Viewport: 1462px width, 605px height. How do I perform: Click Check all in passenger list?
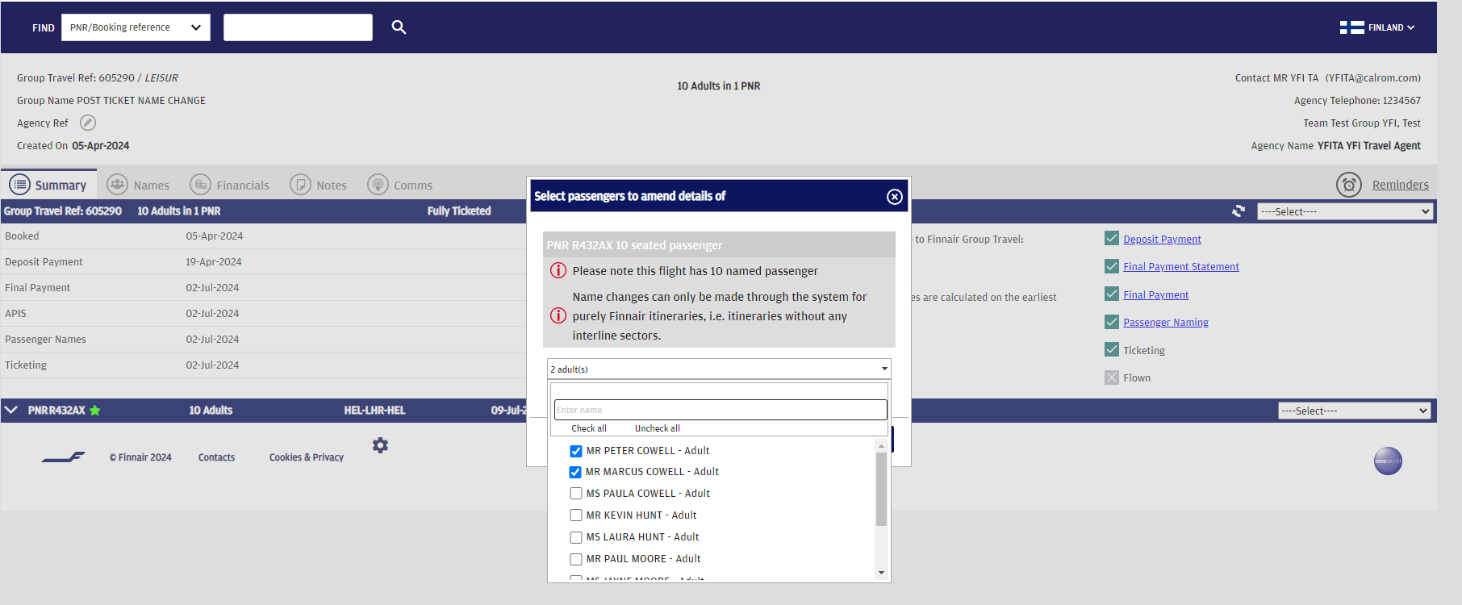pyautogui.click(x=588, y=428)
